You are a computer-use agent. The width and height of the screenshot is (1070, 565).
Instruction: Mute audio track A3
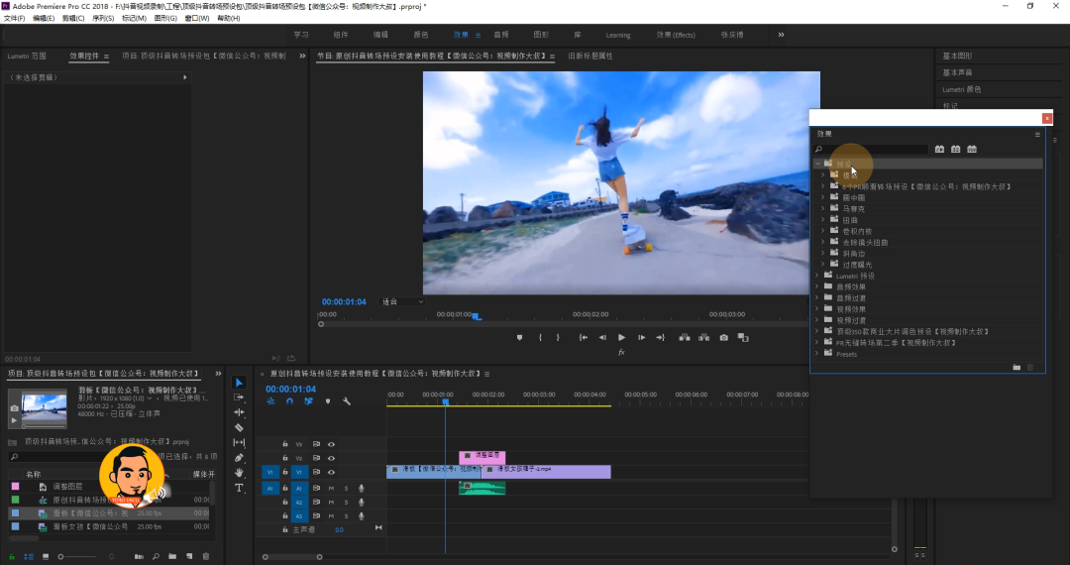click(332, 515)
